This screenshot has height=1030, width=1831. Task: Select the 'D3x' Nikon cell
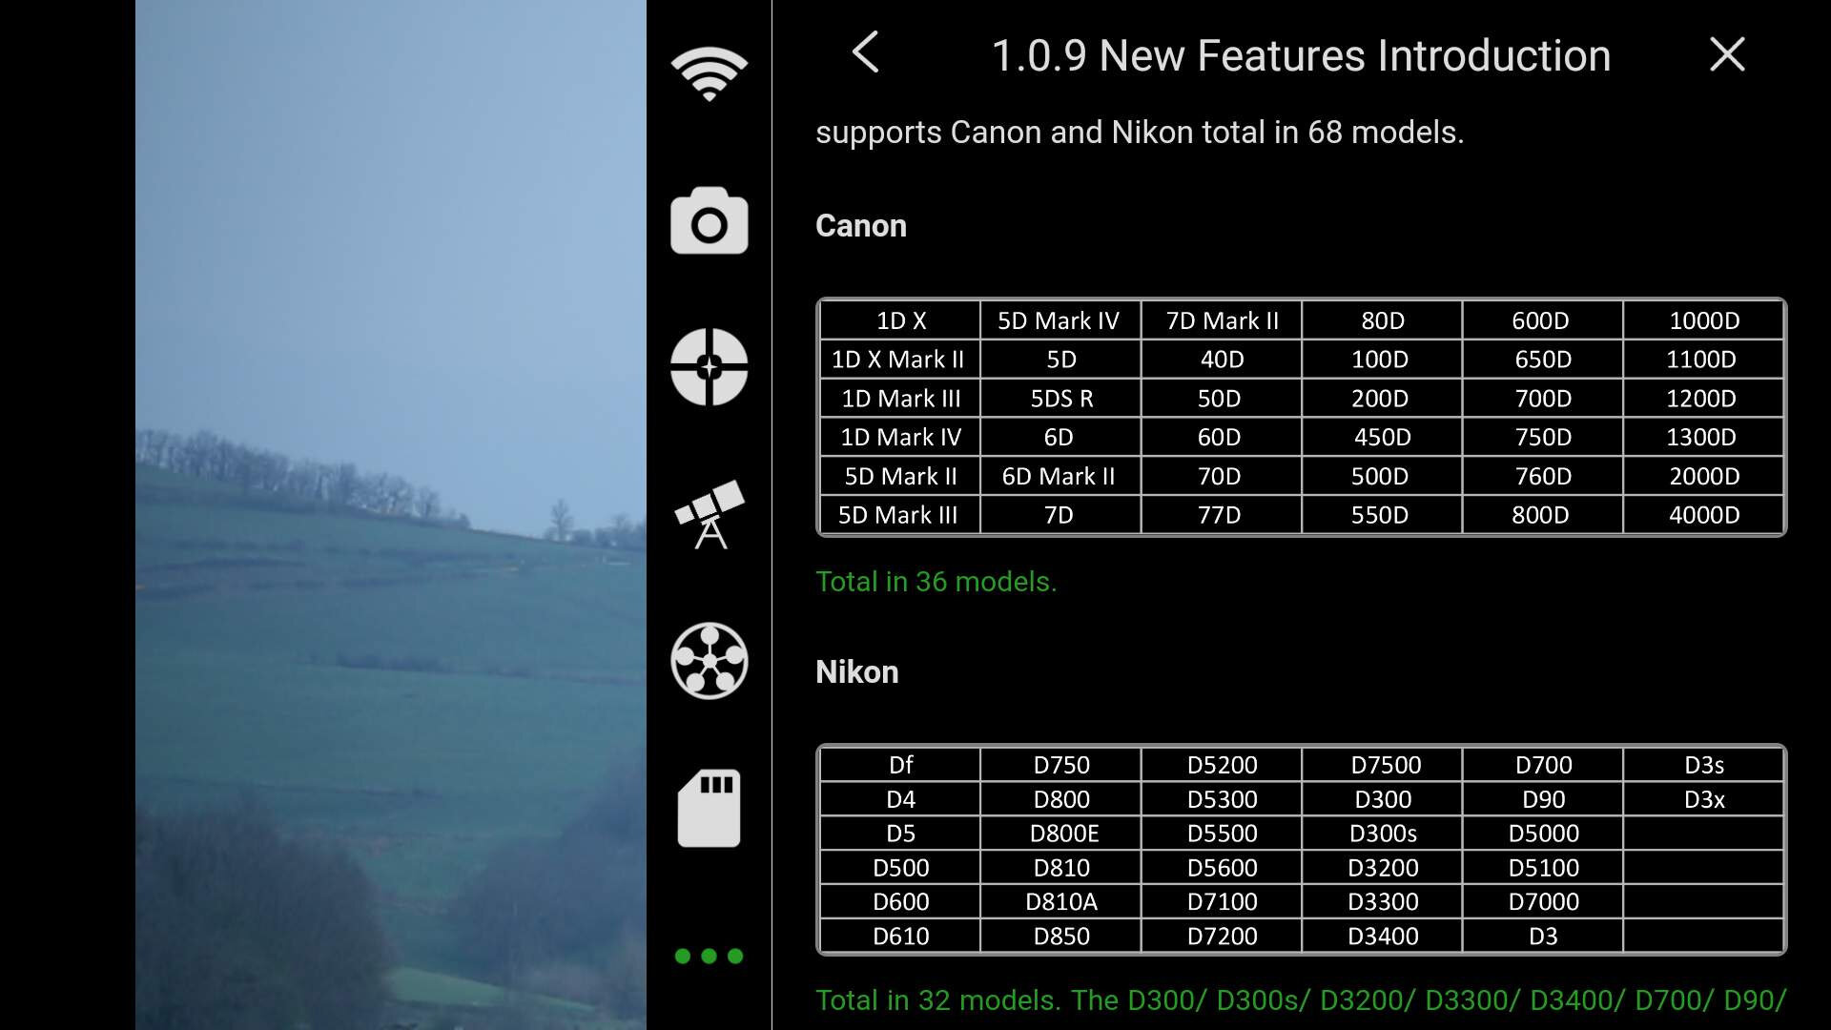coord(1703,799)
